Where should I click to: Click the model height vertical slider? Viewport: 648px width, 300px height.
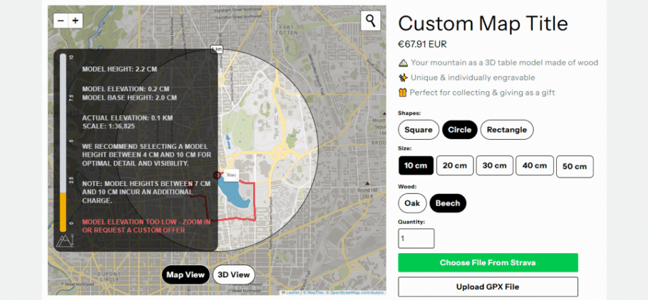point(63,142)
